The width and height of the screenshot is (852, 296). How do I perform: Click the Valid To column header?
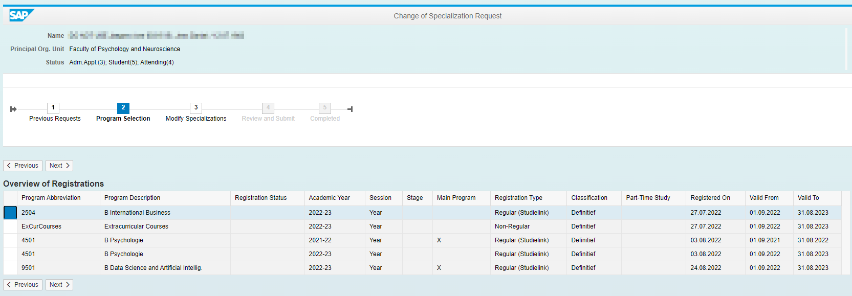[817, 198]
